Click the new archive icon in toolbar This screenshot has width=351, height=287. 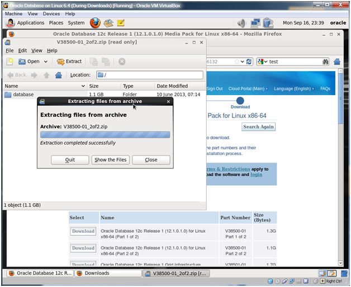click(10, 62)
